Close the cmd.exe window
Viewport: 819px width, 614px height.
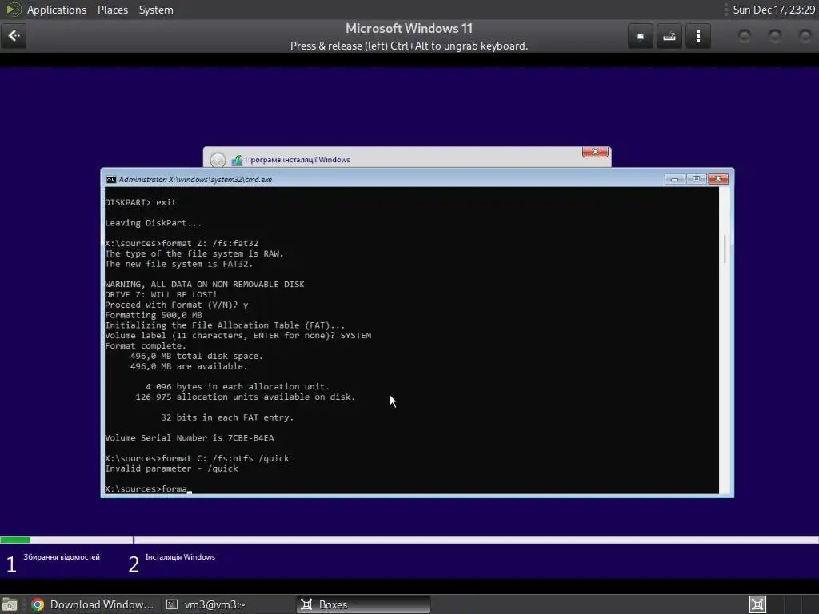click(x=718, y=179)
